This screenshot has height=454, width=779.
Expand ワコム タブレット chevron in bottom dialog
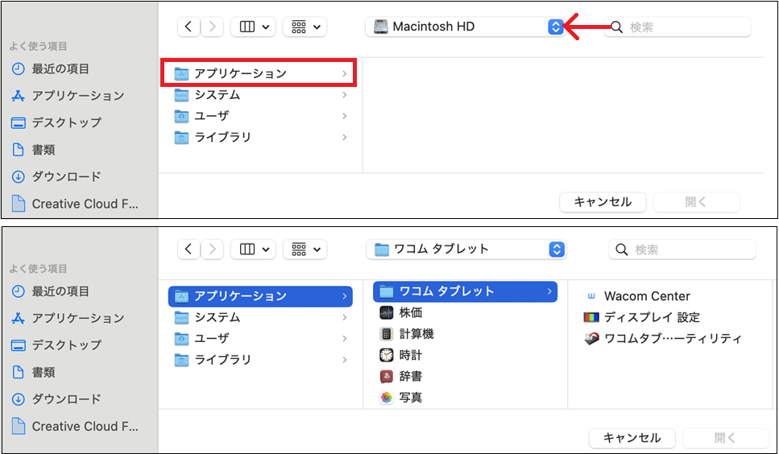click(549, 291)
